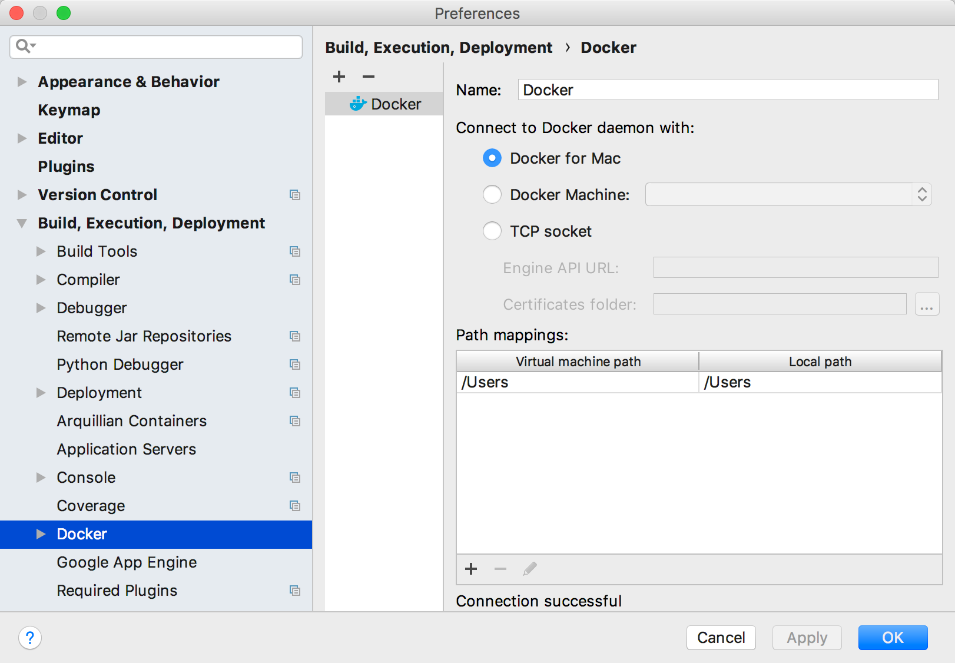Viewport: 955px width, 663px height.
Task: Go to Application Servers settings
Action: point(126,449)
